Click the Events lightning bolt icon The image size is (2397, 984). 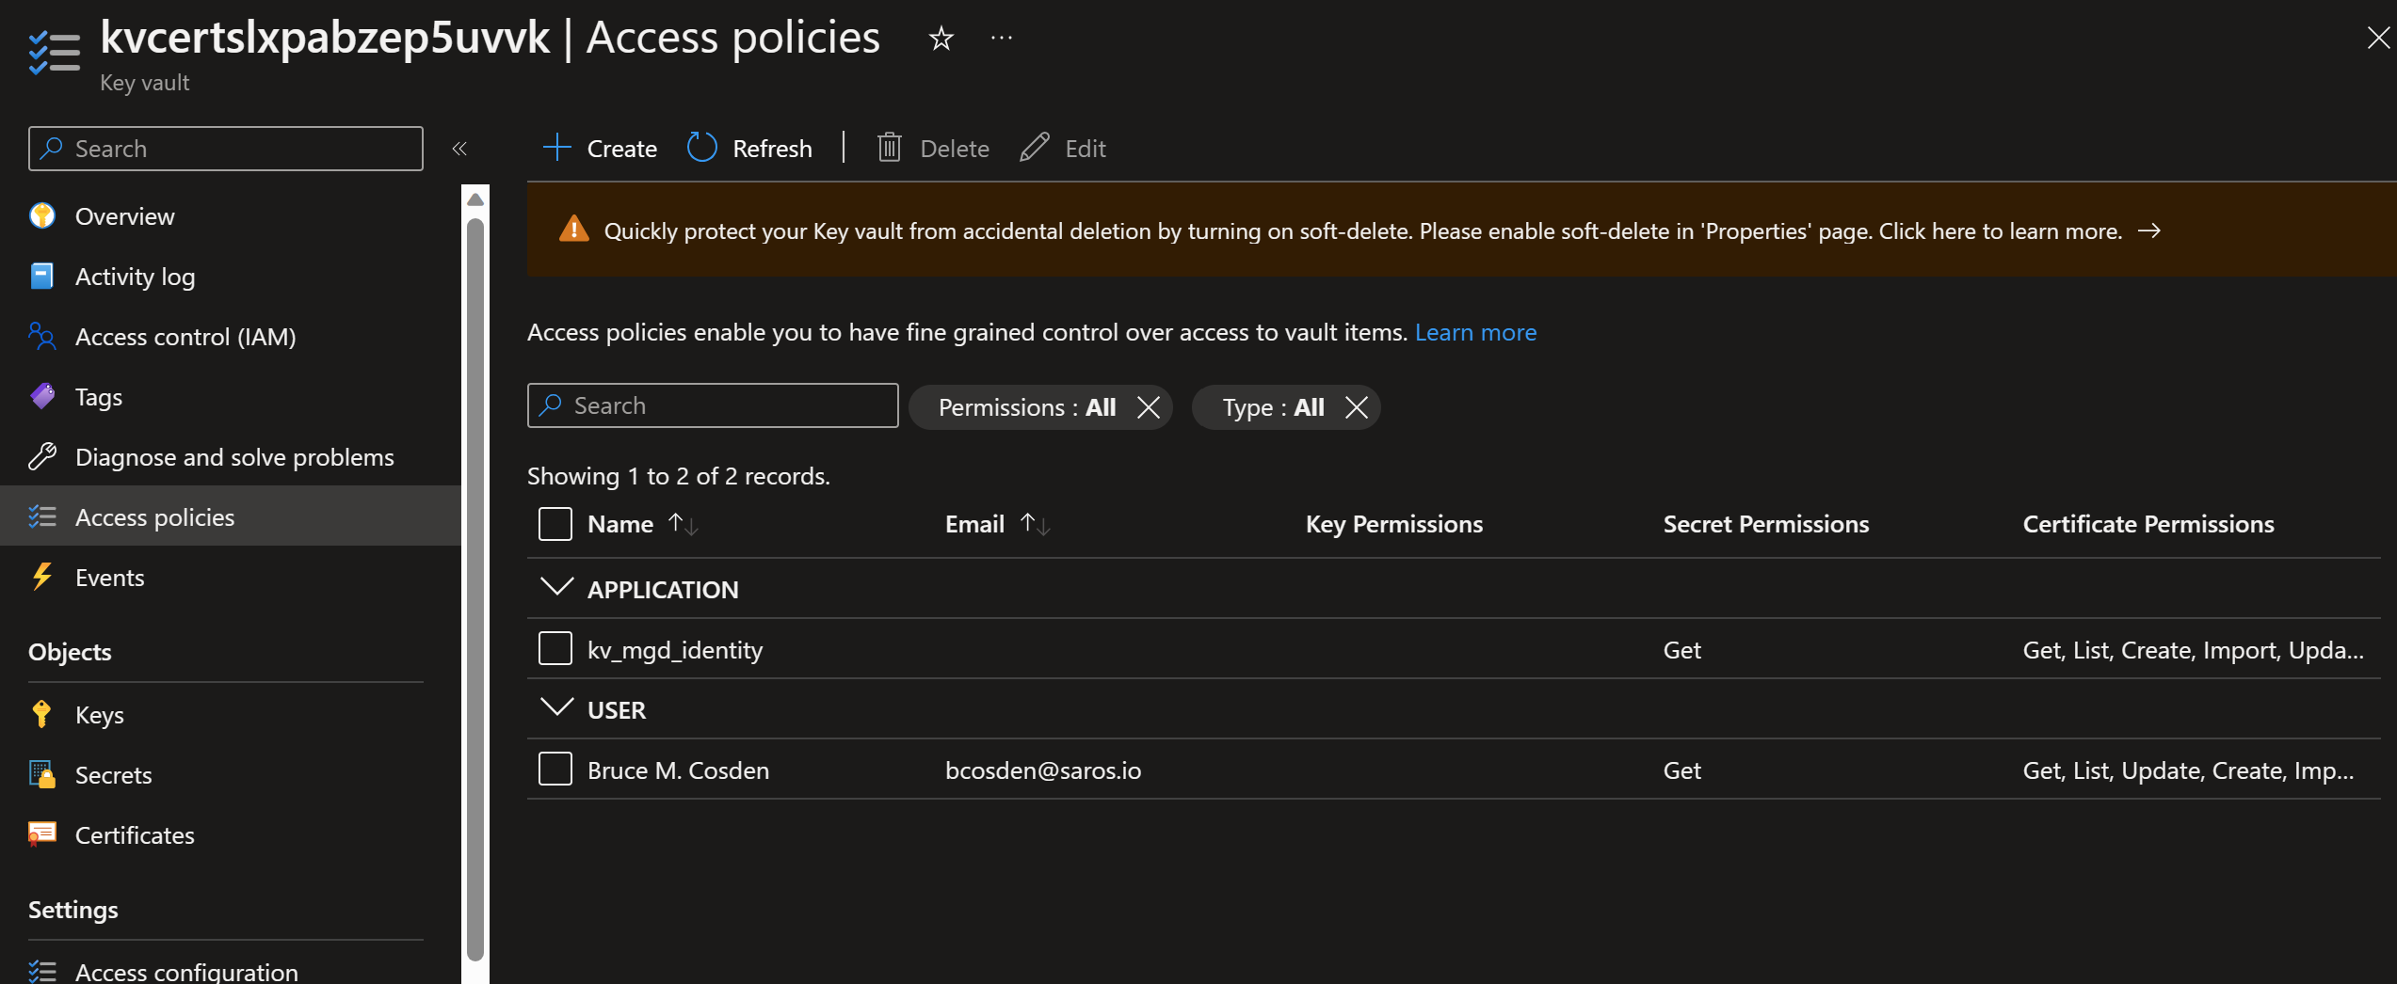click(42, 577)
